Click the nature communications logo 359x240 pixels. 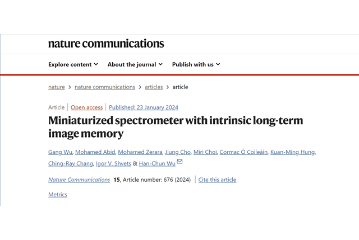tap(106, 44)
